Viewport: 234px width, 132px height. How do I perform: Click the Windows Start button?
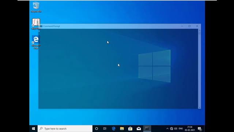[x=33, y=129]
